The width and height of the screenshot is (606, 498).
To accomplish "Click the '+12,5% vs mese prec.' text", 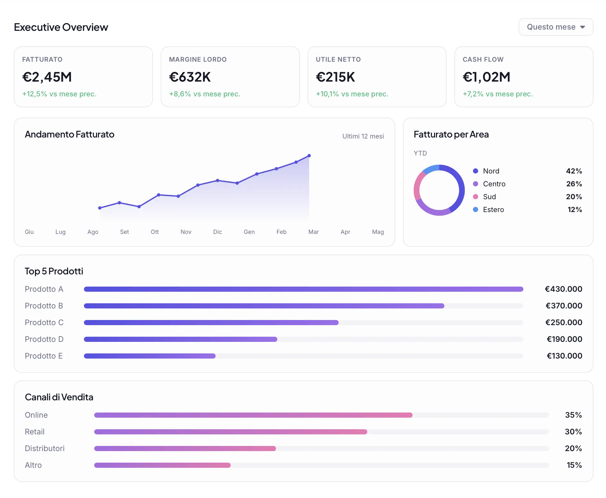I will pos(59,94).
